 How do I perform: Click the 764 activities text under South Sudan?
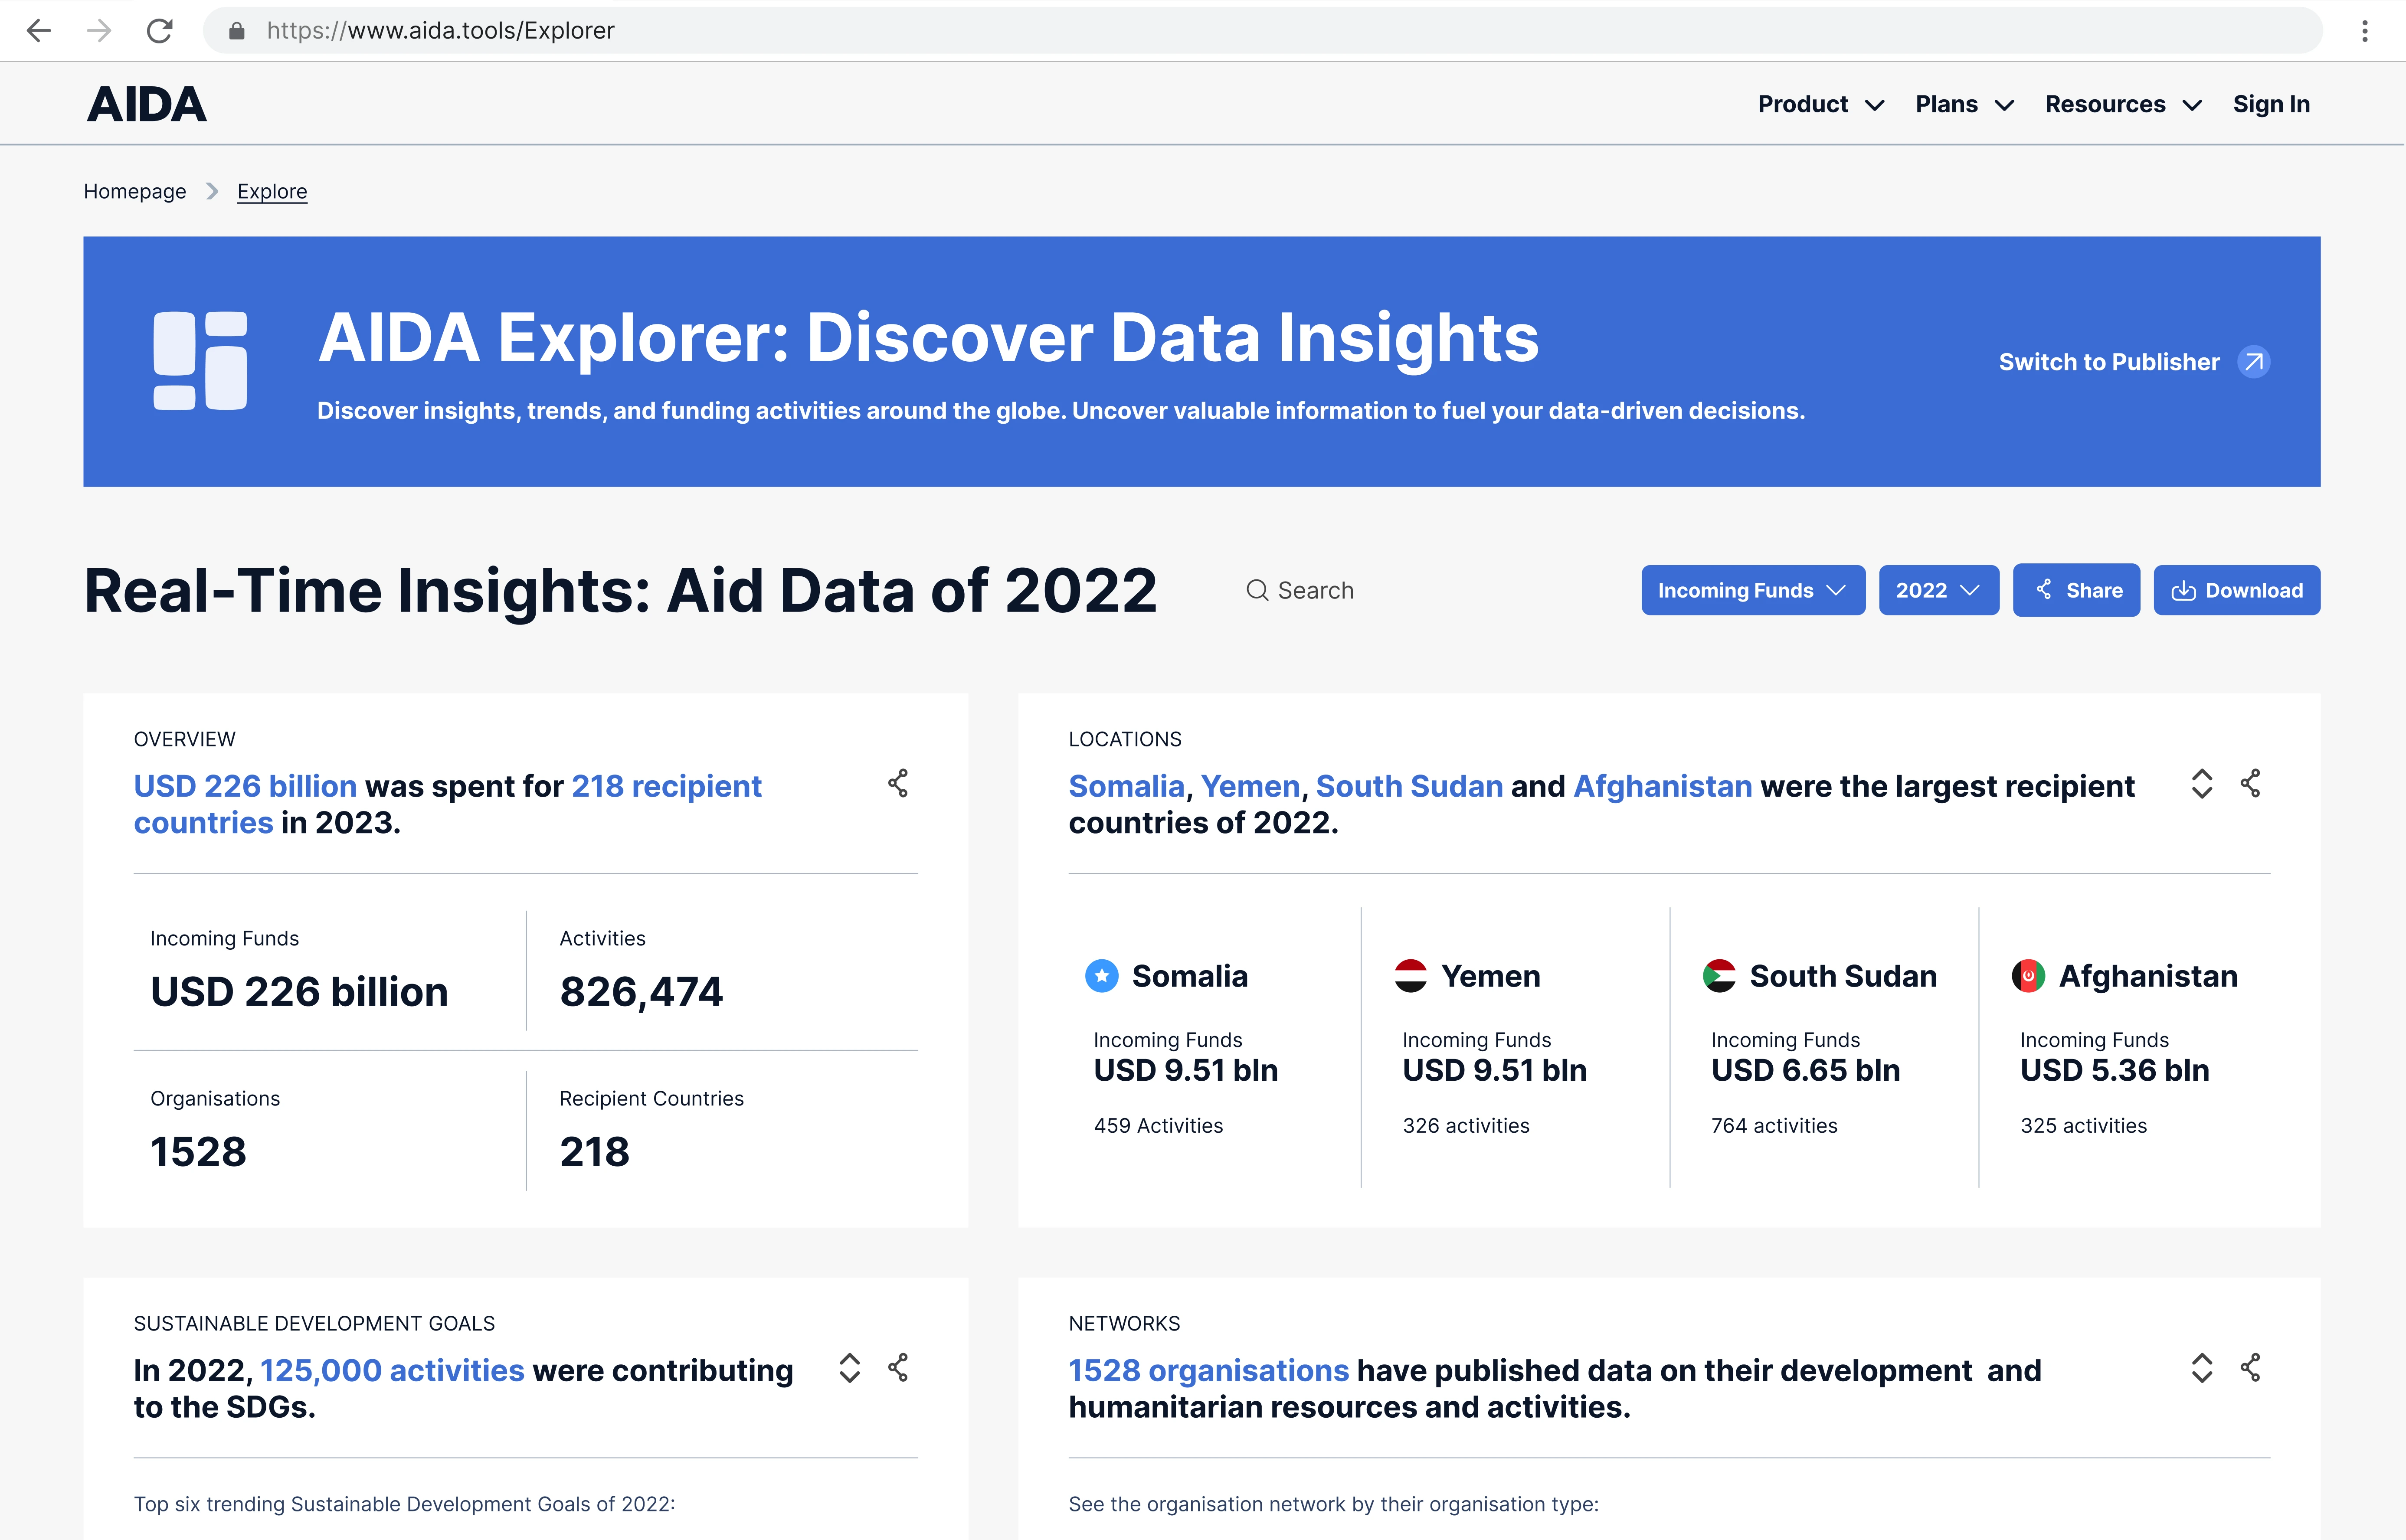(1774, 1126)
